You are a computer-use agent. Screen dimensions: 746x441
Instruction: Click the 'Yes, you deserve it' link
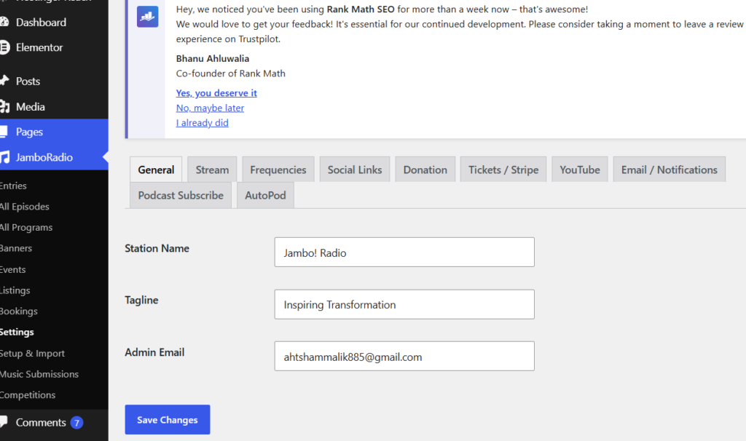pyautogui.click(x=216, y=93)
